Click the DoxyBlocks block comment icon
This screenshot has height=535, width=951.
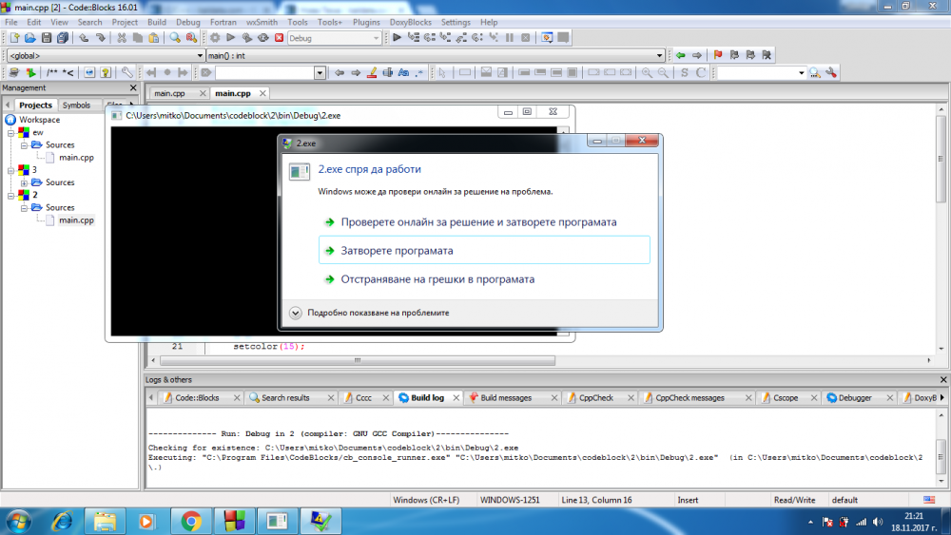tap(52, 73)
